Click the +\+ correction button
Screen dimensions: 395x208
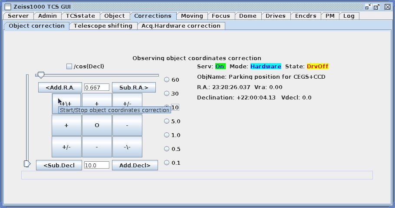tap(66, 104)
